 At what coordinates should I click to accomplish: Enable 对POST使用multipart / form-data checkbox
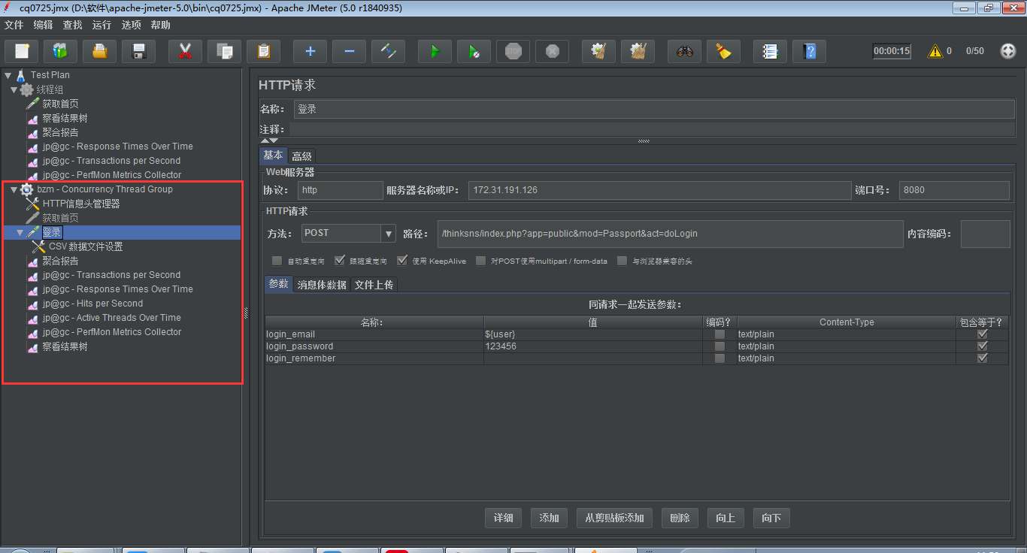pyautogui.click(x=481, y=261)
